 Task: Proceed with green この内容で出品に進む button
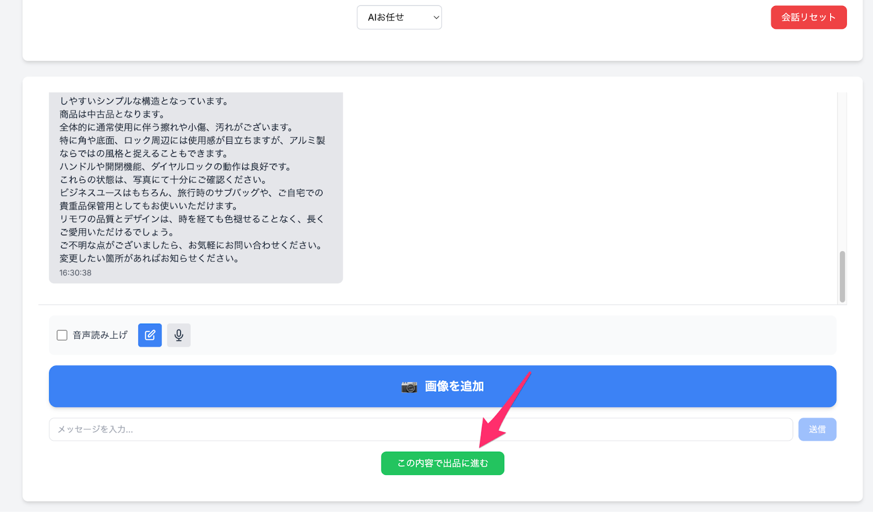443,463
